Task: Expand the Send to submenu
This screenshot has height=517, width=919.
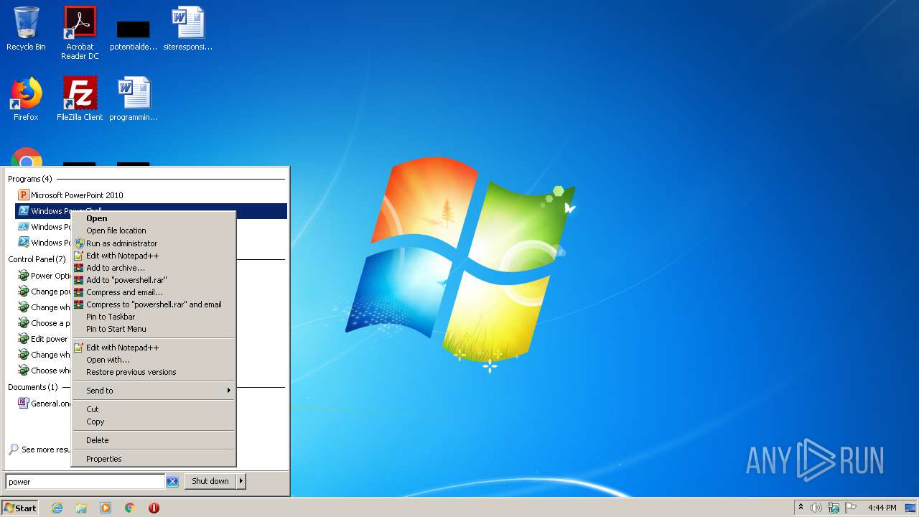Action: [x=154, y=391]
